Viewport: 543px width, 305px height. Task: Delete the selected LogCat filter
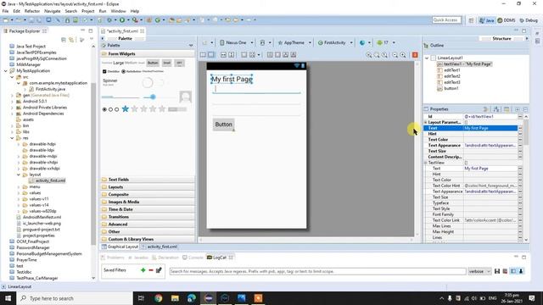(151, 270)
